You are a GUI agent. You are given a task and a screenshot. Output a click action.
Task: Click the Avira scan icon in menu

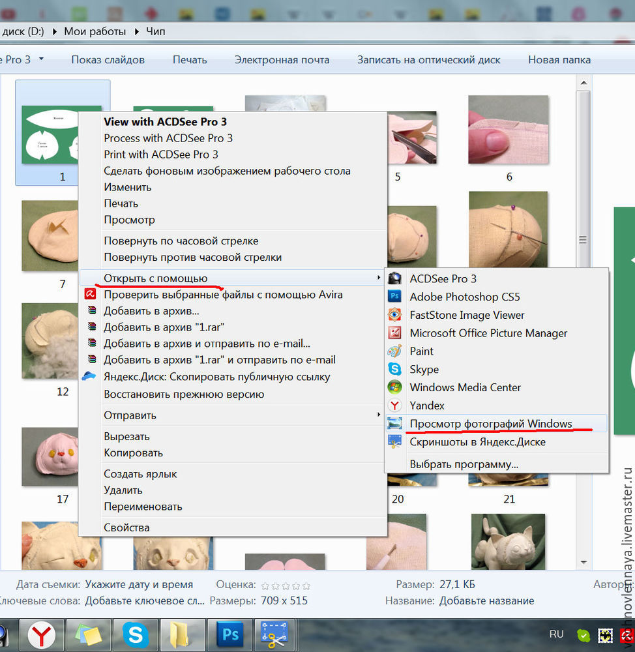click(x=90, y=295)
